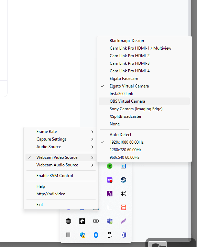Click the Bluetooth tray icon
The height and width of the screenshot is (247, 197).
[96, 235]
